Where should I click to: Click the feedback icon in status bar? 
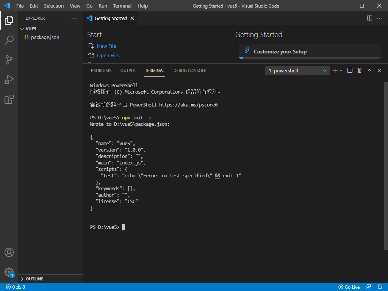(368, 287)
